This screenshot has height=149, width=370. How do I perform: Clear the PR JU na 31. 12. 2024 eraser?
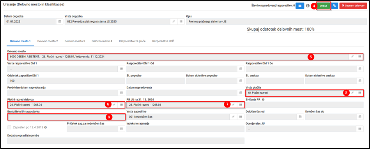point(234,105)
